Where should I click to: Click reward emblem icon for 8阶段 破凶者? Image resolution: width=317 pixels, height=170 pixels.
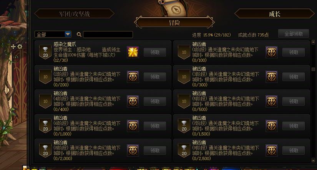point(133,150)
